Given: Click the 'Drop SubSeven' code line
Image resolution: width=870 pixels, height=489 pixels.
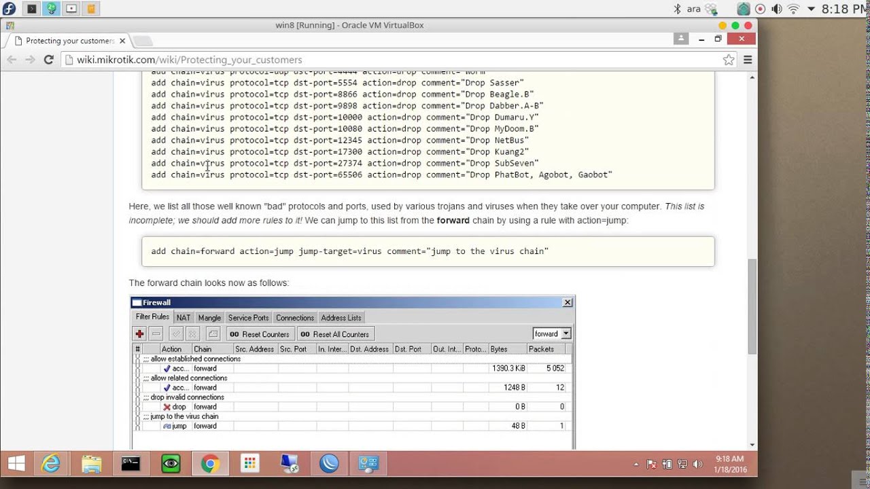Looking at the screenshot, I should [345, 163].
